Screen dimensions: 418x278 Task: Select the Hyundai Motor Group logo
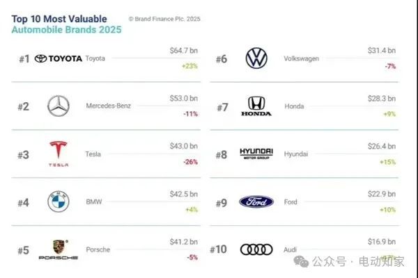tap(256, 154)
